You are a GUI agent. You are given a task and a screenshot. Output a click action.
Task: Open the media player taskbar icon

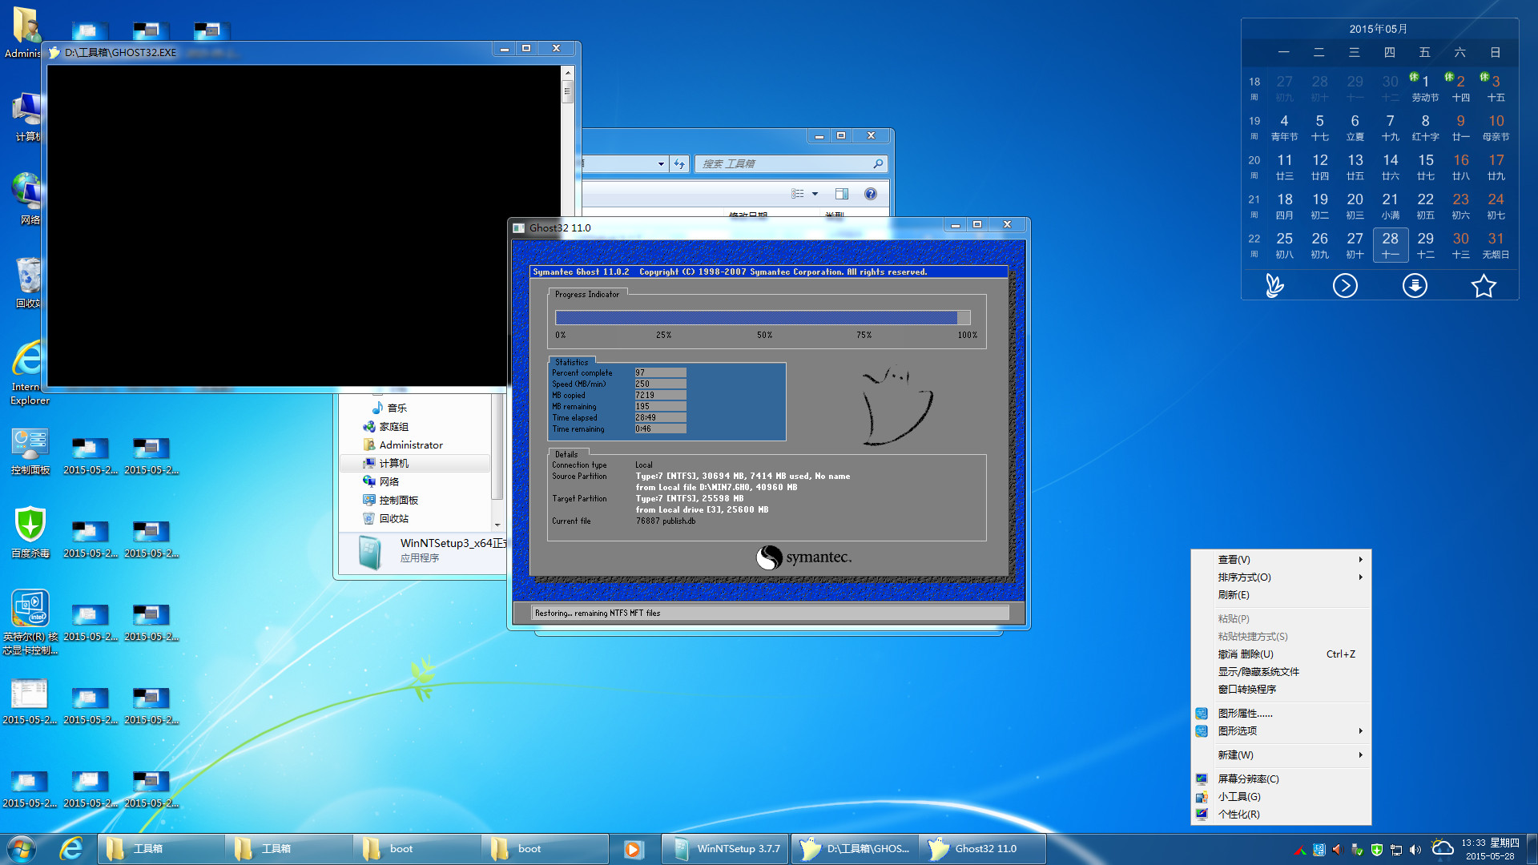coord(633,849)
